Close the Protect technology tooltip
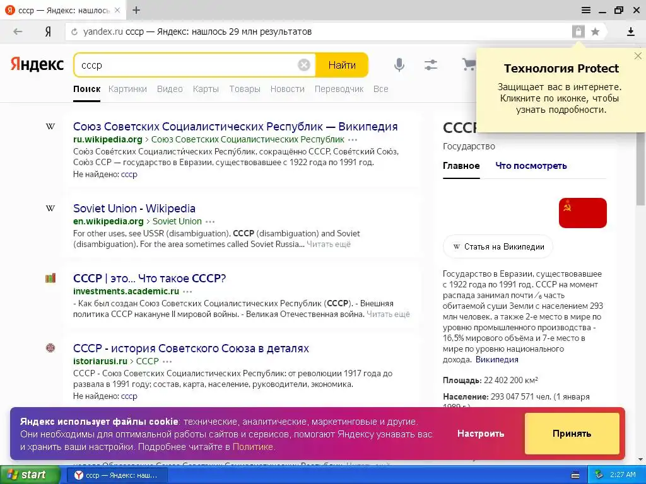This screenshot has width=646, height=484. coord(638,55)
